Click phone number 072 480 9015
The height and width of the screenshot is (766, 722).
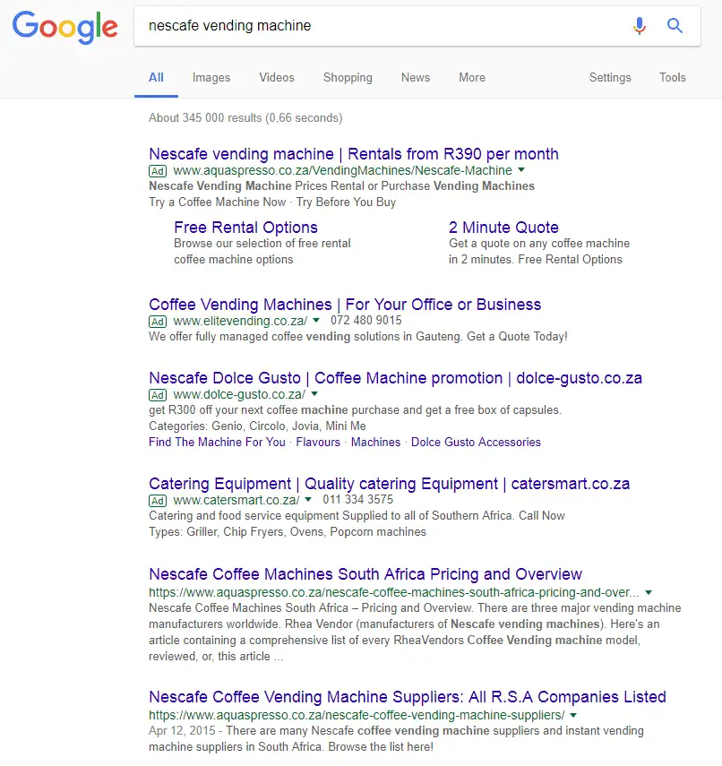(x=365, y=321)
